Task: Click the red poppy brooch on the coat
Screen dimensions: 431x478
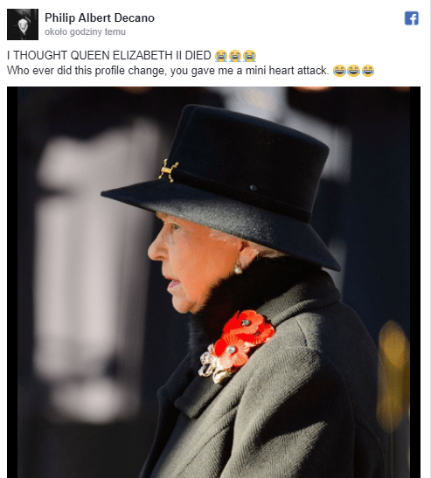Action: [x=237, y=346]
